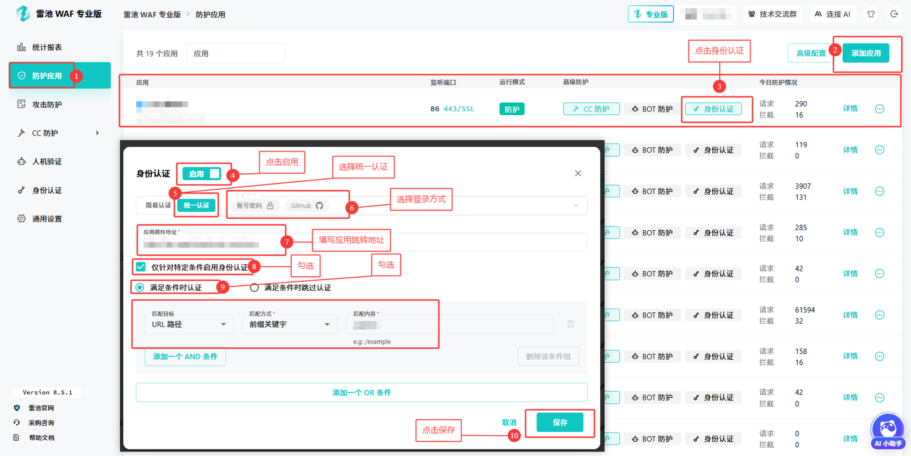Open the 匹配方式 前缀关键字 dropdown
The image size is (911, 456).
(x=289, y=324)
